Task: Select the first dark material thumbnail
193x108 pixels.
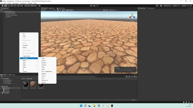Action: click(26, 84)
